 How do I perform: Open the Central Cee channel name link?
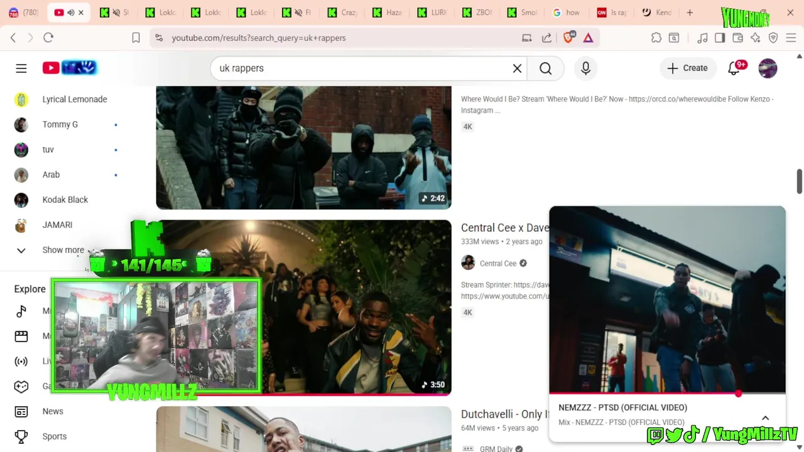click(x=498, y=263)
